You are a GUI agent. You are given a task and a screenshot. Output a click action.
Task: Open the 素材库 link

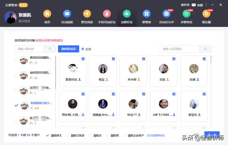(185, 5)
